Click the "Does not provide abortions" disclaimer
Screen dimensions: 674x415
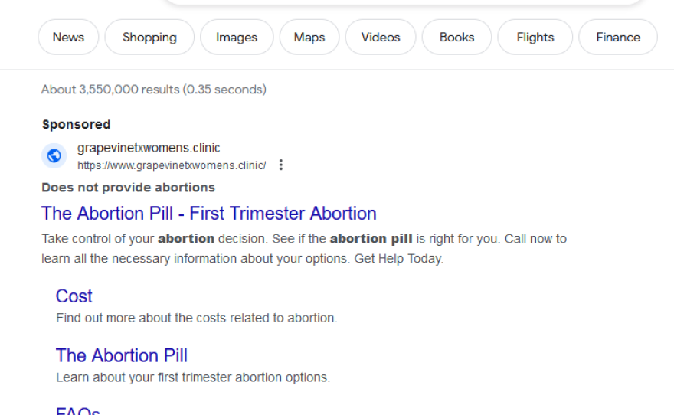pos(128,187)
